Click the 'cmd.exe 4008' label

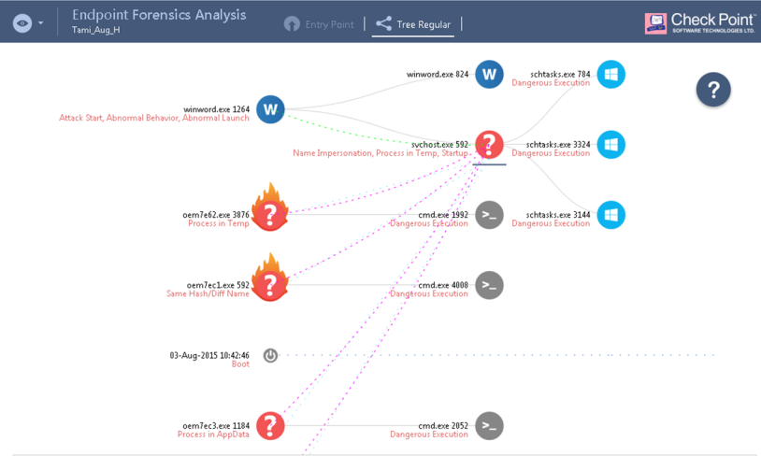coord(443,285)
